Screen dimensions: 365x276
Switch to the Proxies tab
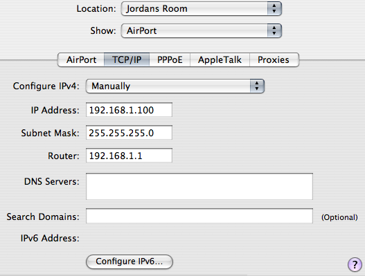tap(274, 59)
